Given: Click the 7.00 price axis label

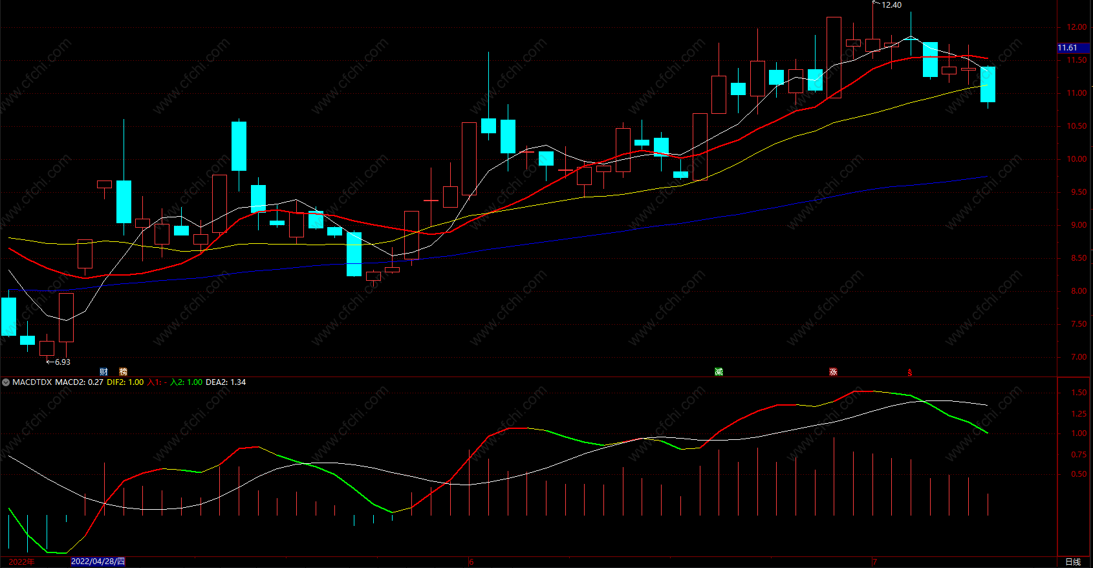Looking at the screenshot, I should click(x=1079, y=357).
